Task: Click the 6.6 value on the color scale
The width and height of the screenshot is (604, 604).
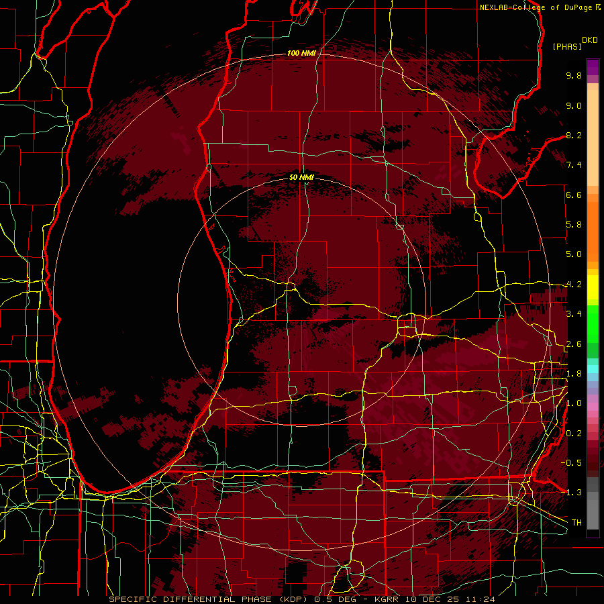Action: tap(574, 195)
